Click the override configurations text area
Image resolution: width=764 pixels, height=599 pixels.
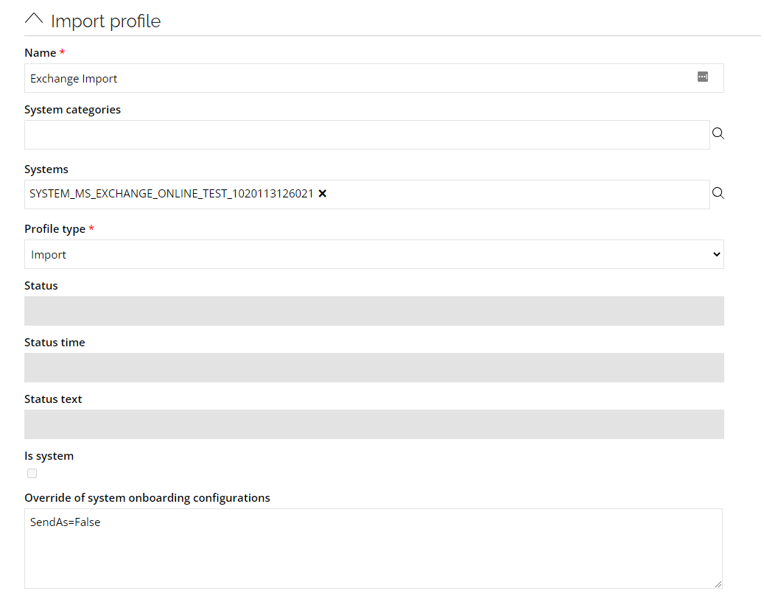(374, 549)
